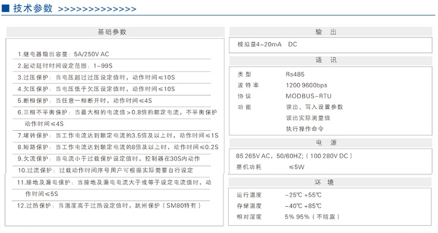Click the blue square beside 技术参数
Viewport: 438px width, 233px height.
click(x=5, y=8)
